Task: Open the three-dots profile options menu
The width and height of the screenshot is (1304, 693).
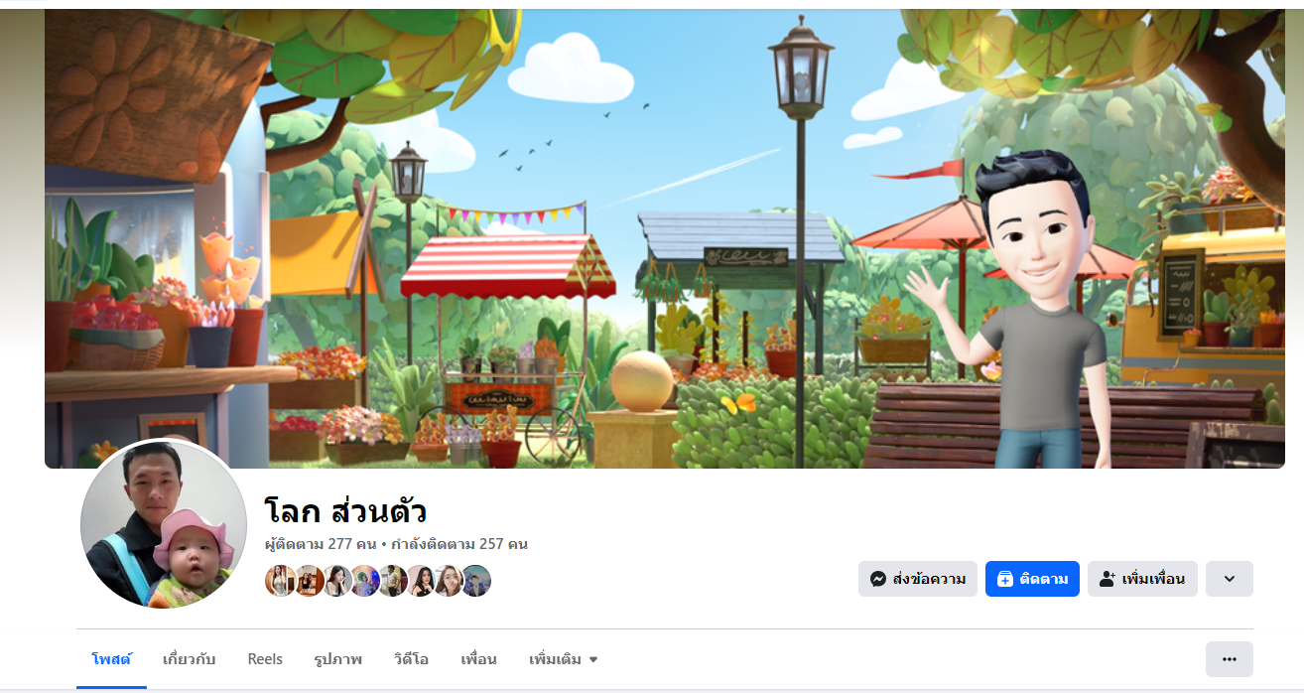Action: 1230,659
